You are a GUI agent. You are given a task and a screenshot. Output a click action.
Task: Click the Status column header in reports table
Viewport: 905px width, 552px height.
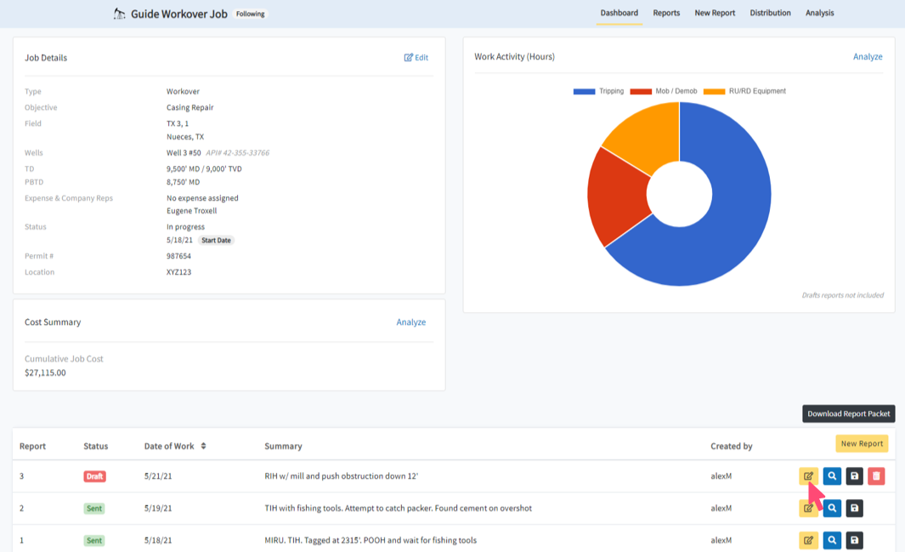point(96,446)
